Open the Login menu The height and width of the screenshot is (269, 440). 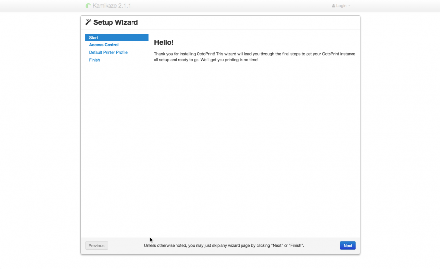click(341, 6)
